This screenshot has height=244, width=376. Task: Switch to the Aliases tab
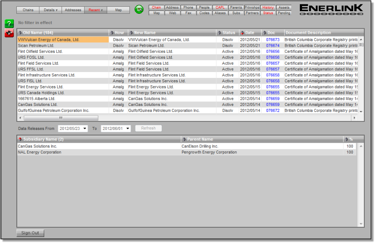click(220, 13)
